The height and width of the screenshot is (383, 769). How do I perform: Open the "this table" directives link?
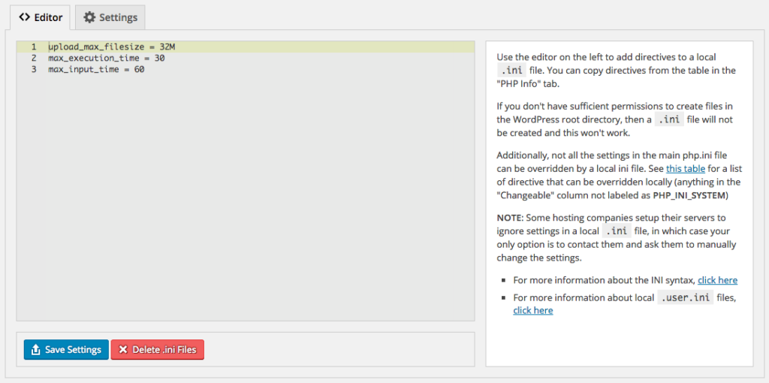tap(685, 169)
